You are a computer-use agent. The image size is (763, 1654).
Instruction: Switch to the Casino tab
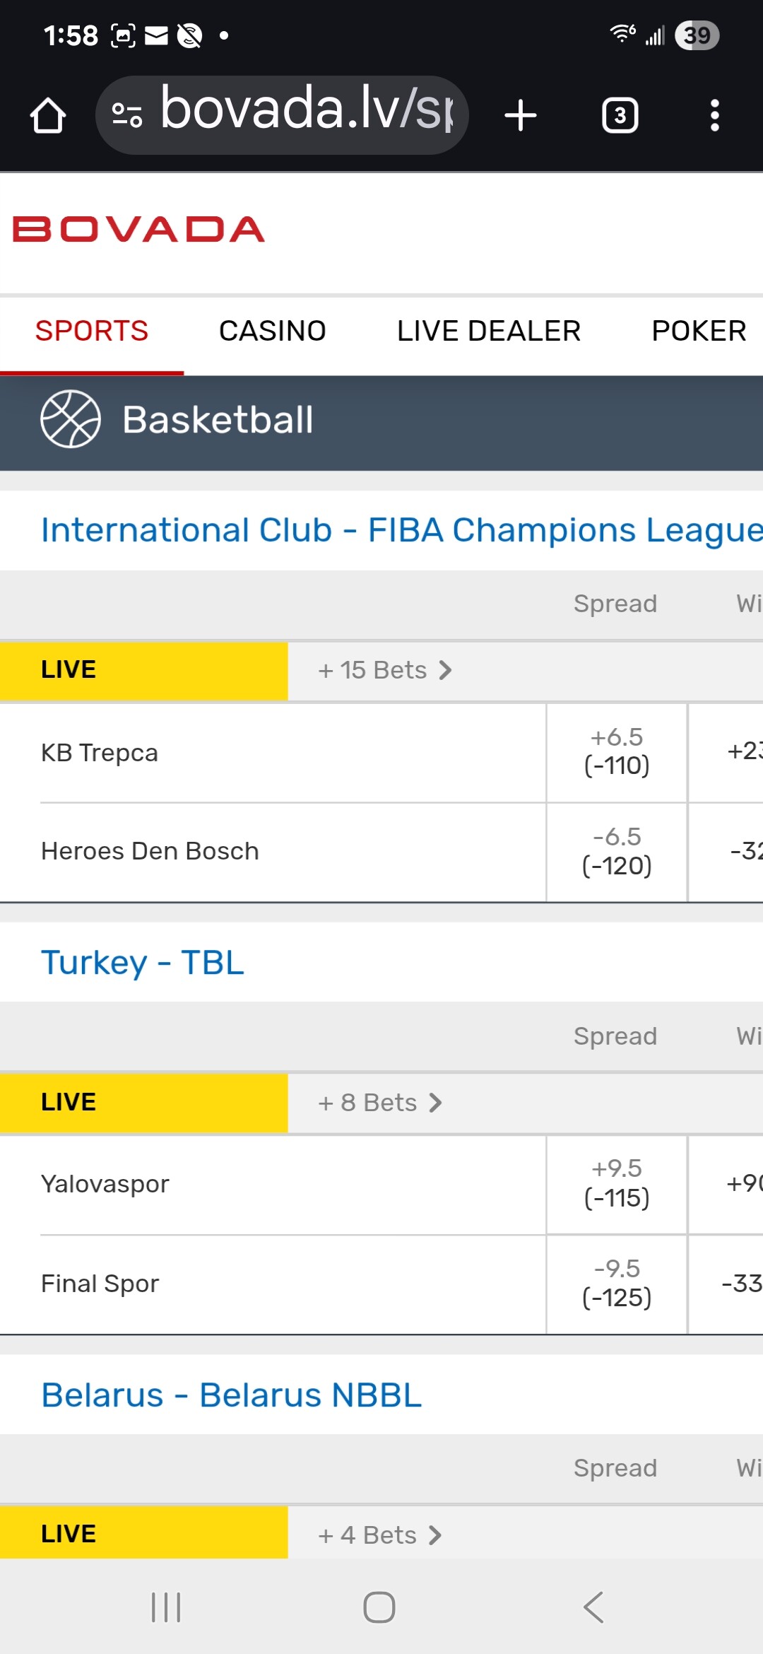[x=272, y=331]
